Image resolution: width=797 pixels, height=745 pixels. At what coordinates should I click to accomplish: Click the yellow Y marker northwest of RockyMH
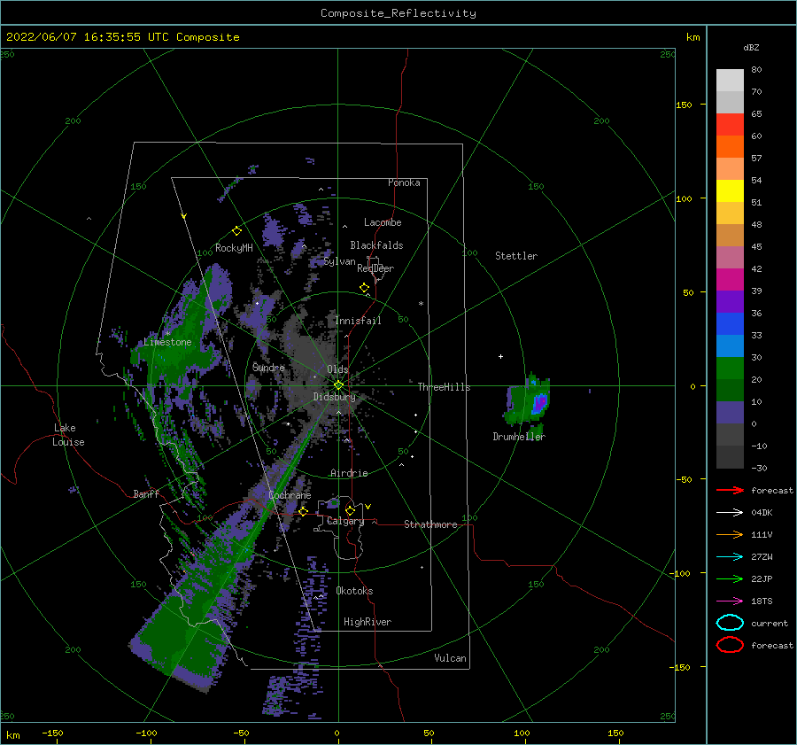click(x=183, y=217)
